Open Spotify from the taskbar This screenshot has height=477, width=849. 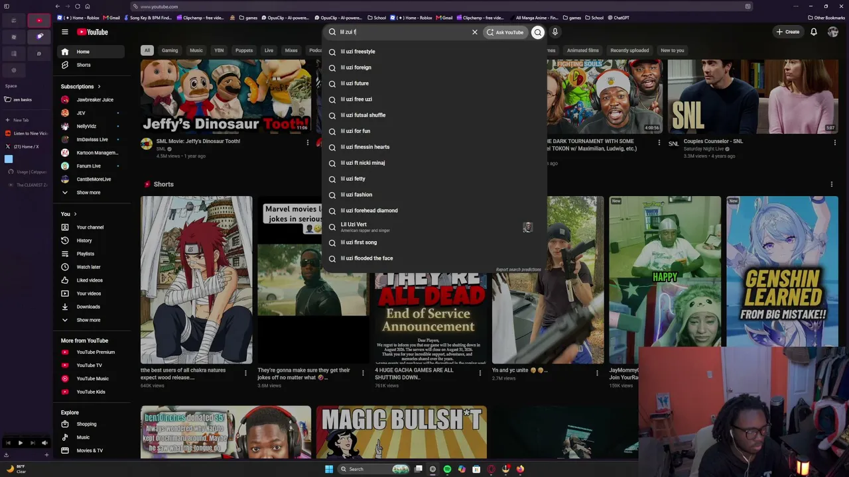447,469
